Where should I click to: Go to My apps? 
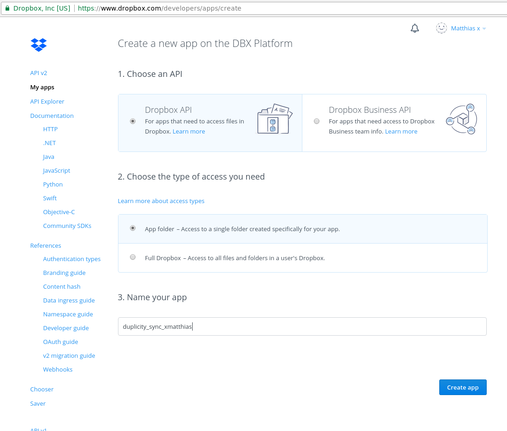[x=42, y=87]
